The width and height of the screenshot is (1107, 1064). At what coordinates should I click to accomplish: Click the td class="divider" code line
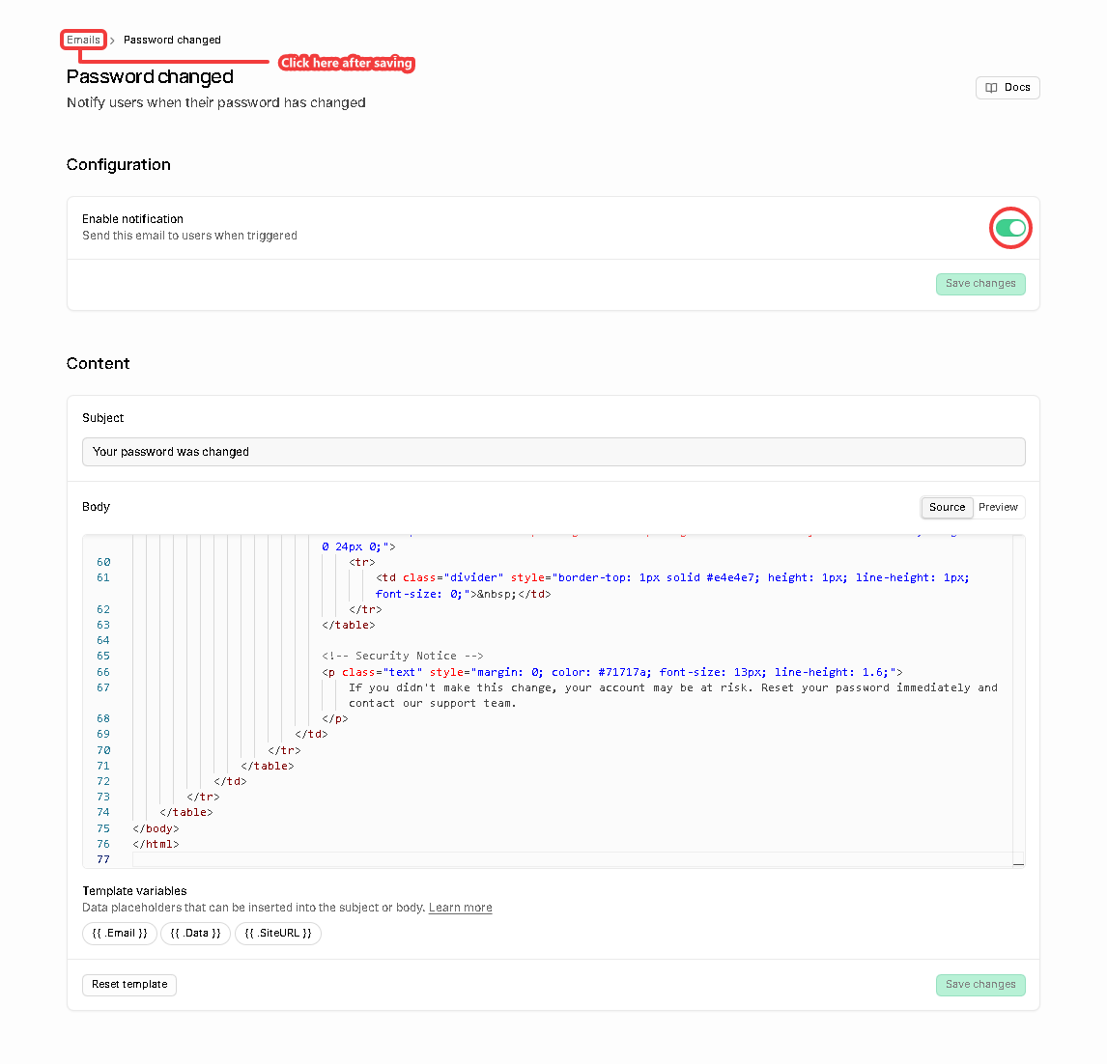pos(673,577)
